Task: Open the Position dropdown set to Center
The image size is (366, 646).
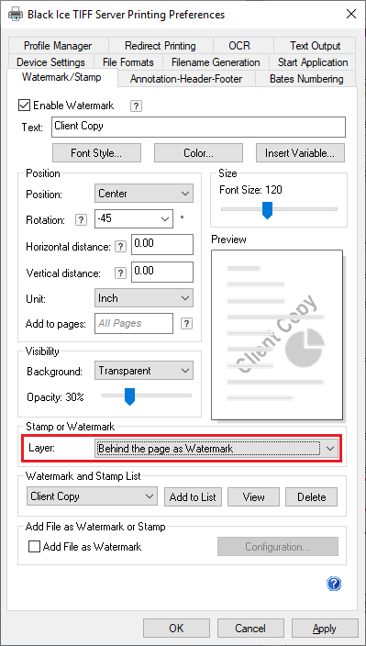Action: click(x=144, y=194)
